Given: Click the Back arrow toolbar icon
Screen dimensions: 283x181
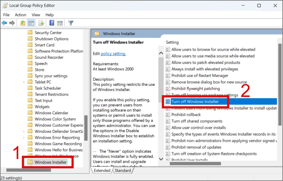Looking at the screenshot, I should coord(4,23).
